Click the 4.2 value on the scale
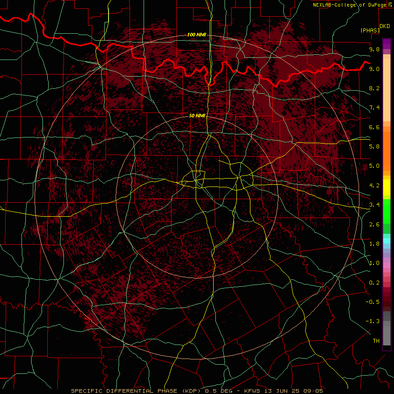 click(x=374, y=186)
